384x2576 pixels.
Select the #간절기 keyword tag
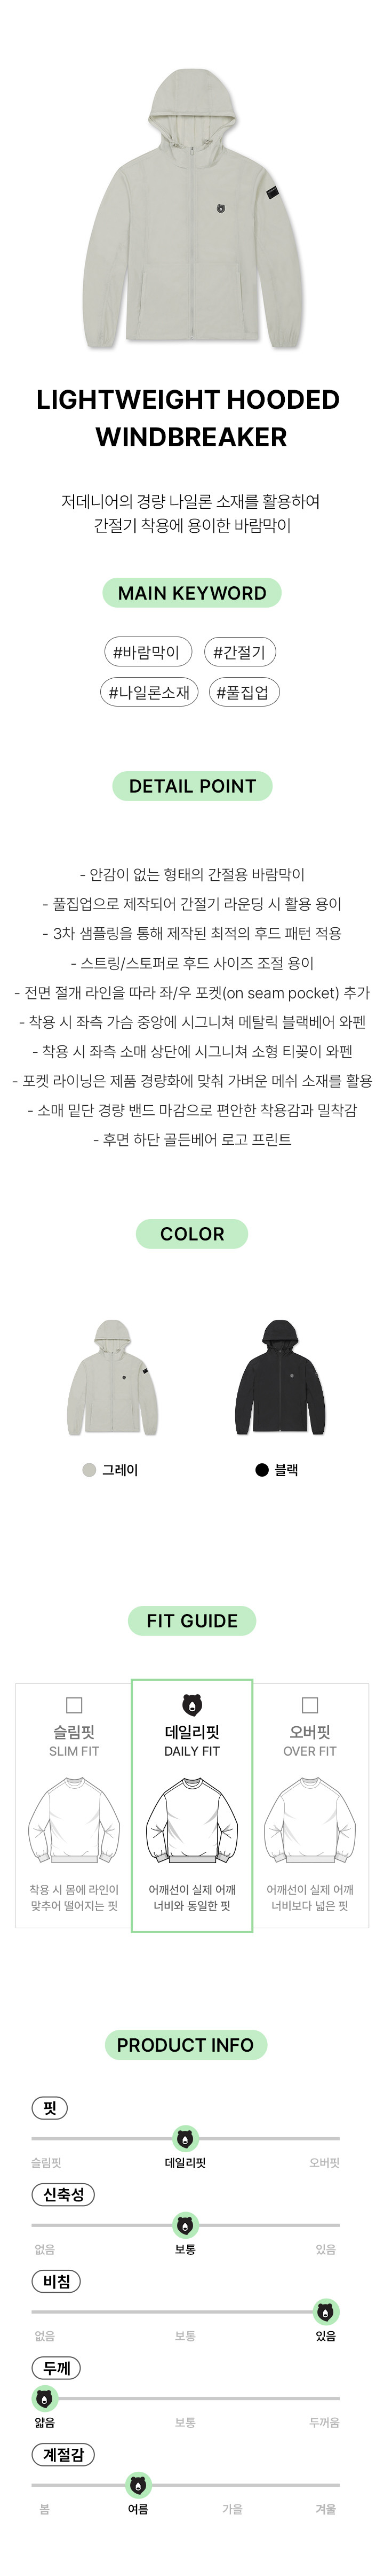coord(239,652)
